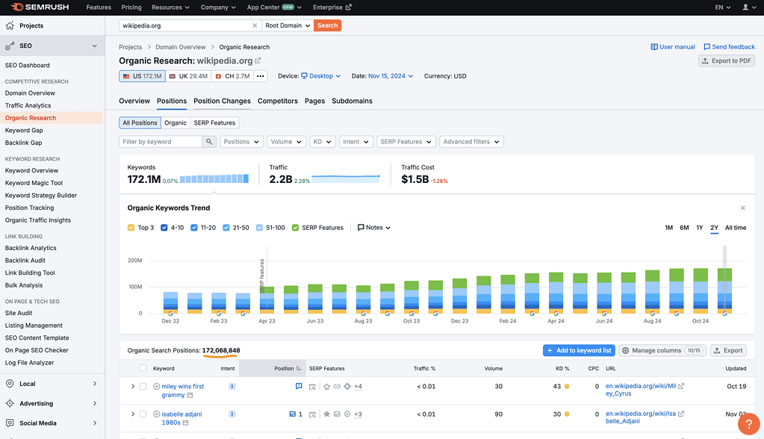Viewport: 764px width, 439px height.
Task: Check the box for miley wins first grammy row
Action: 143,387
